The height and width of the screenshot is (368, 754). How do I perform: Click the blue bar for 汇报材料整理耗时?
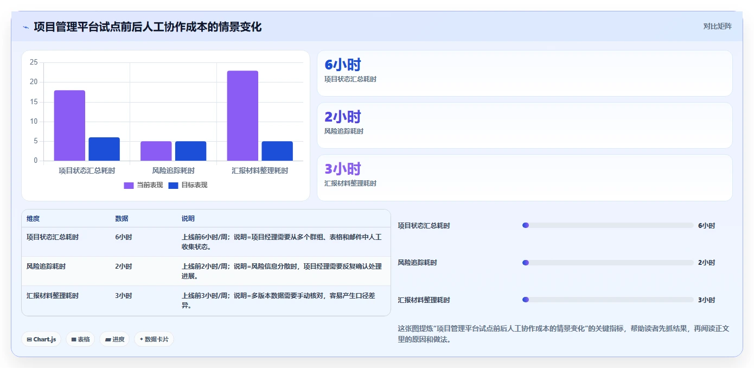277,151
